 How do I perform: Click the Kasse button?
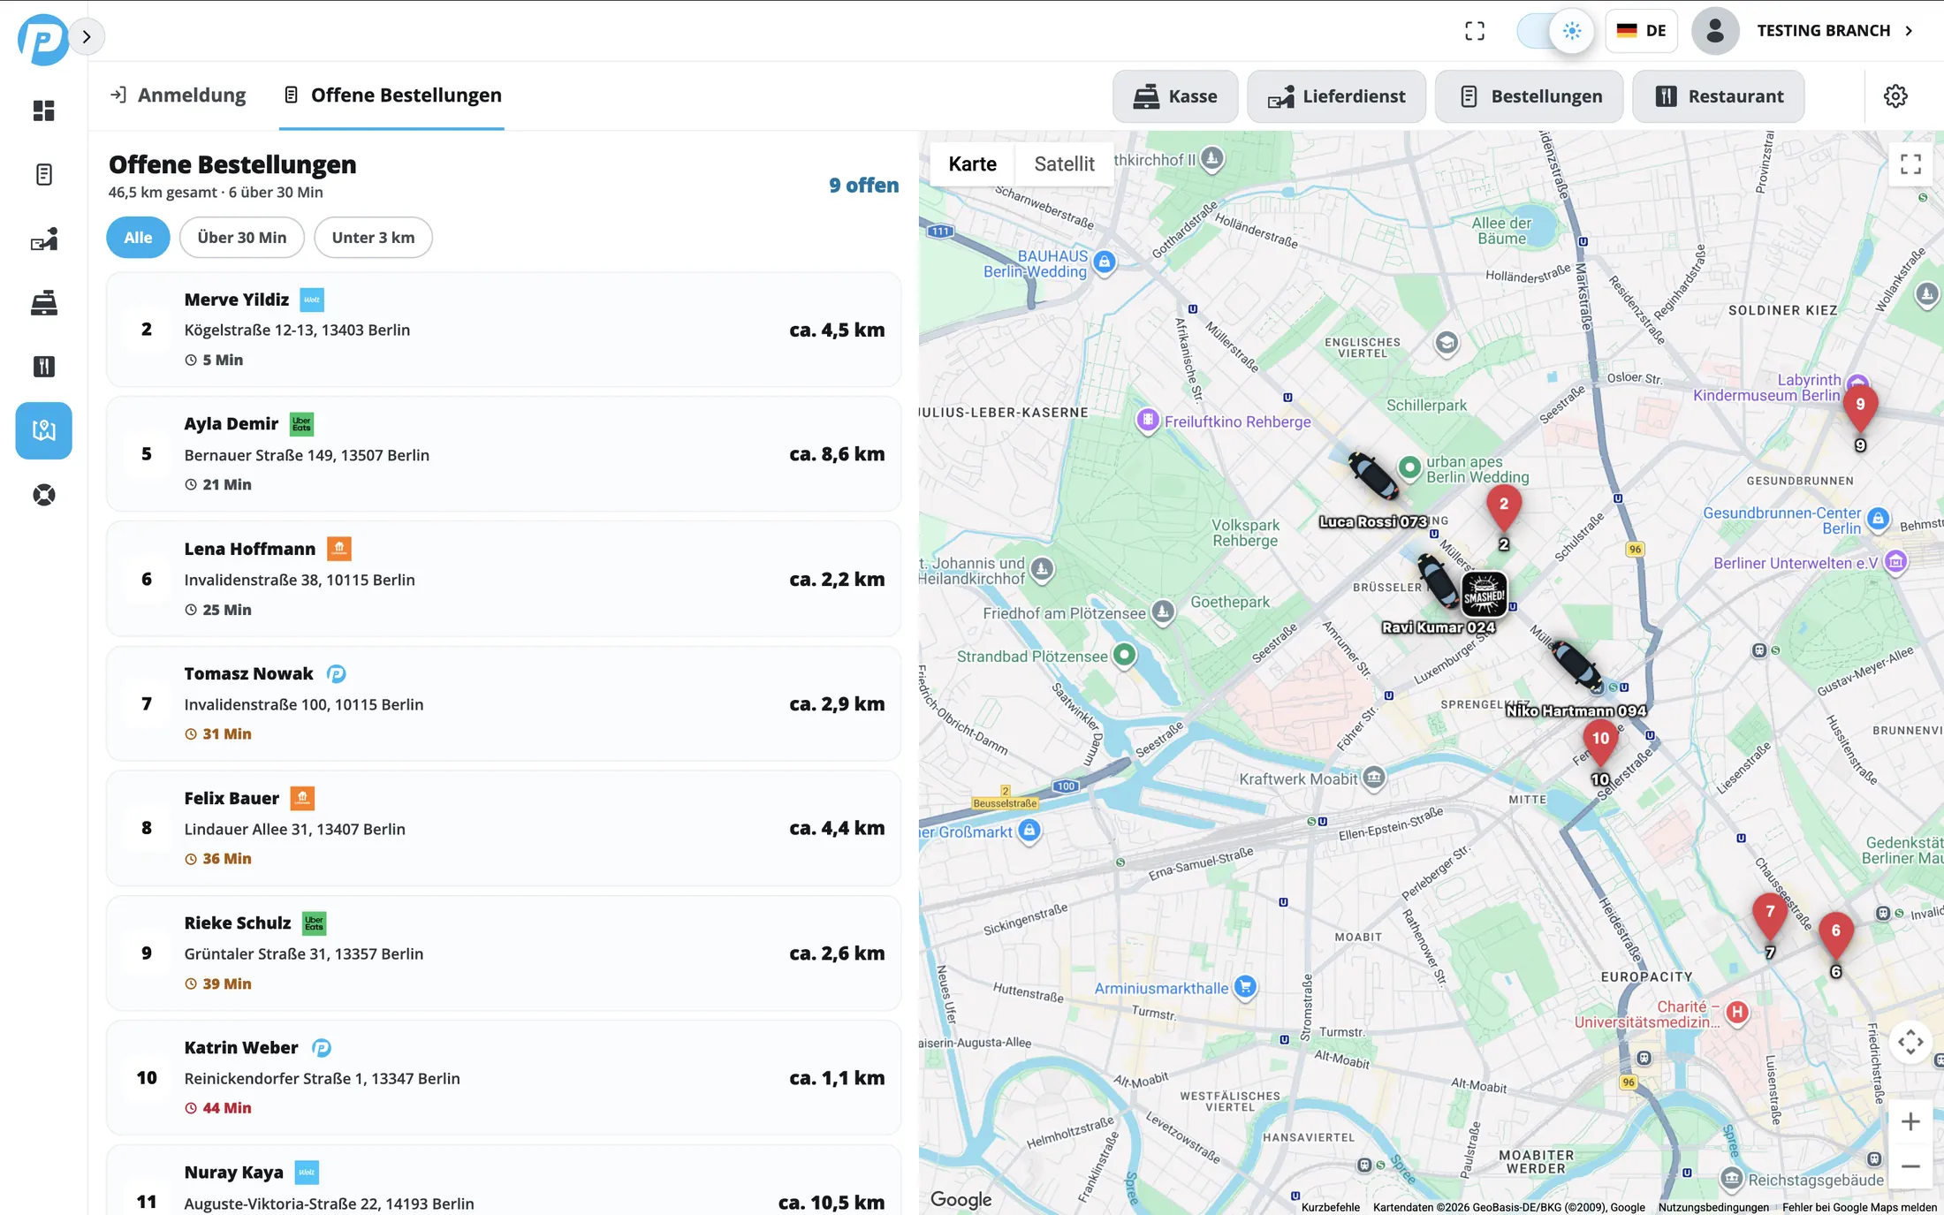coord(1175,96)
